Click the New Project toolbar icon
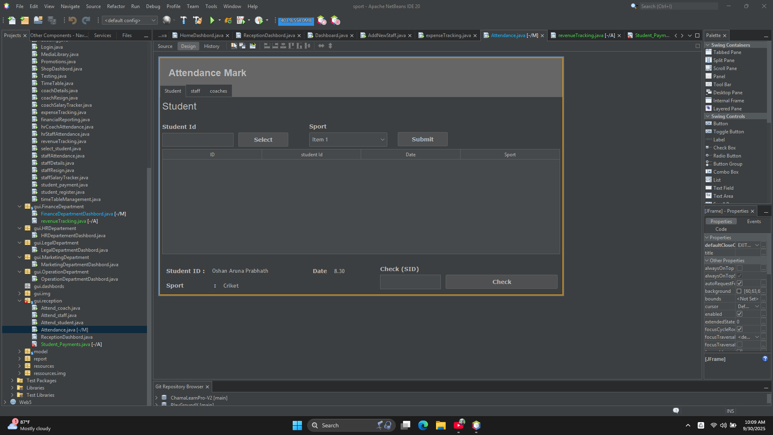This screenshot has width=773, height=435. (25, 21)
